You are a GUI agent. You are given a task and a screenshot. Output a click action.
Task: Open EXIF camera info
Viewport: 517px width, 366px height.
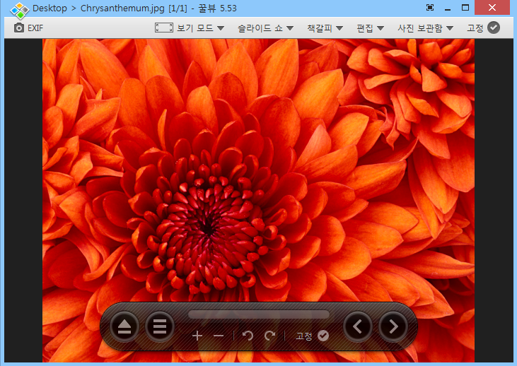28,28
